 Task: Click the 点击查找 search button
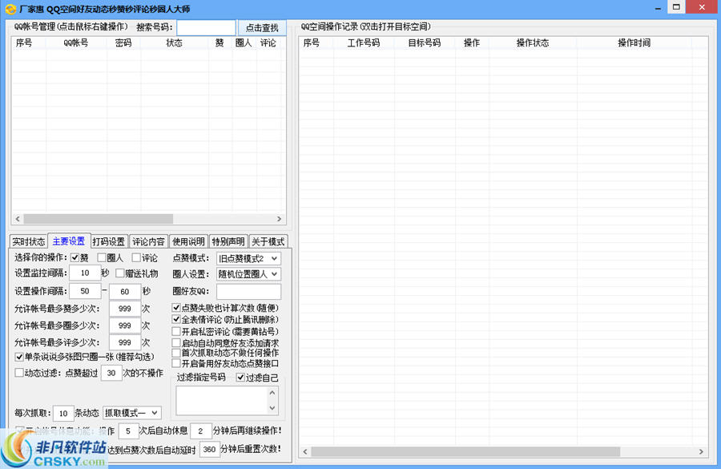point(262,27)
